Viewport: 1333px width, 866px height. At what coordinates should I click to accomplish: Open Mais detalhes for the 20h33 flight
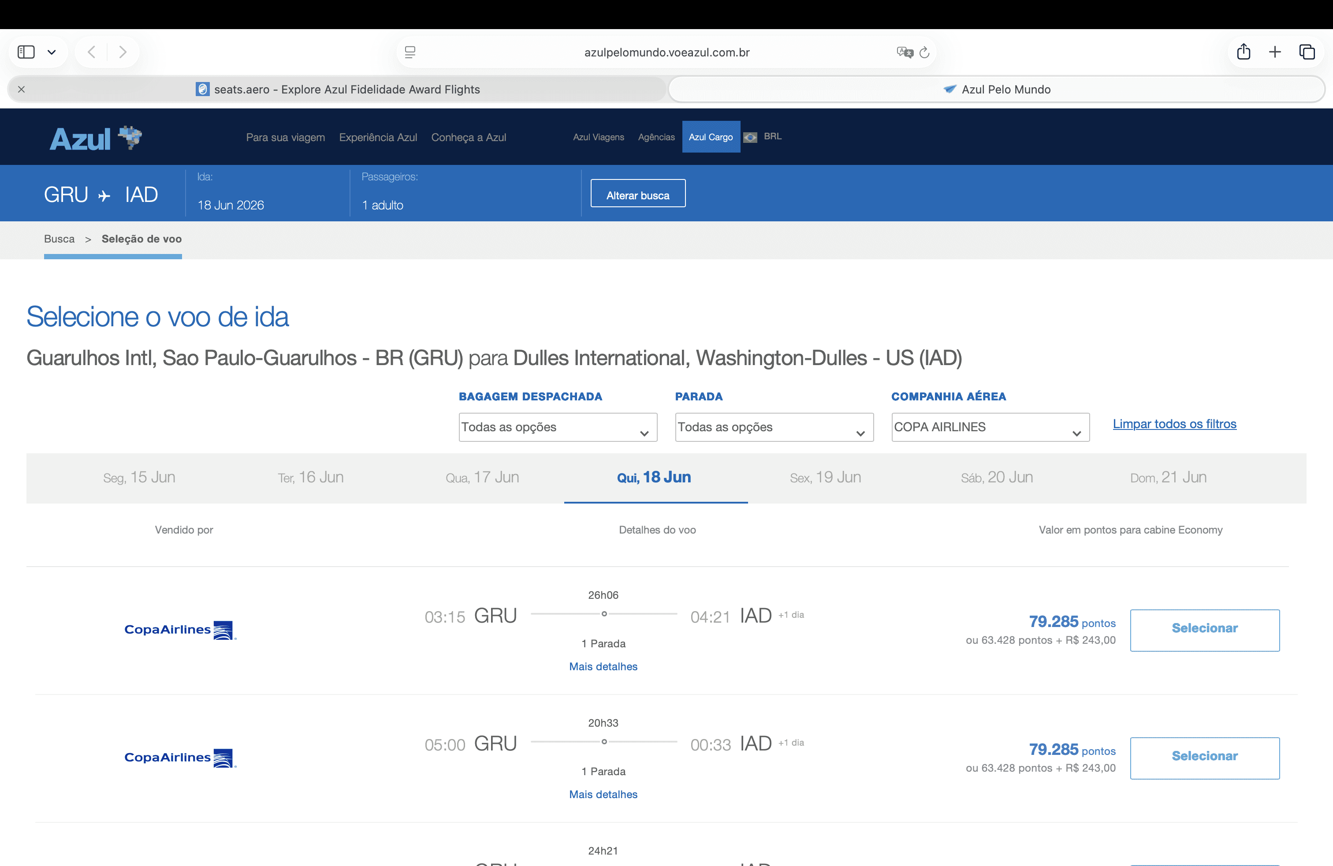603,794
